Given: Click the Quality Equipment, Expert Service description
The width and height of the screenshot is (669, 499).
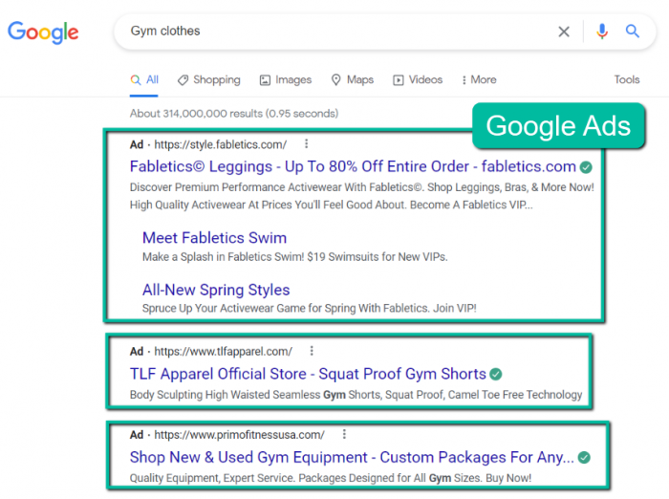Looking at the screenshot, I should [331, 478].
